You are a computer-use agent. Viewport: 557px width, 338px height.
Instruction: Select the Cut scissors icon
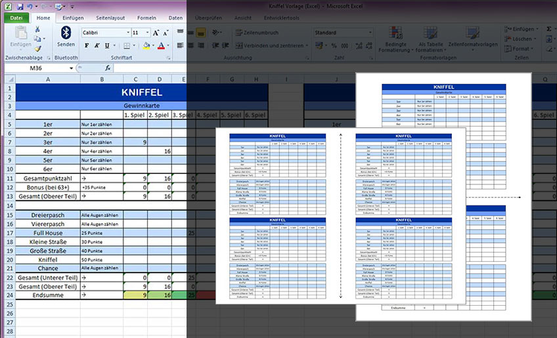(37, 30)
